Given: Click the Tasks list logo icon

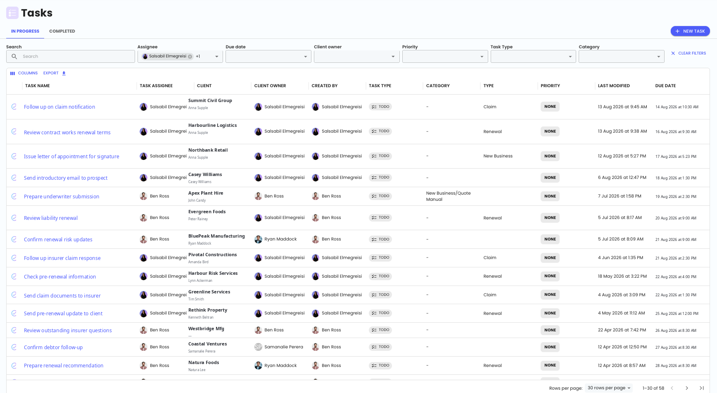Looking at the screenshot, I should (12, 13).
